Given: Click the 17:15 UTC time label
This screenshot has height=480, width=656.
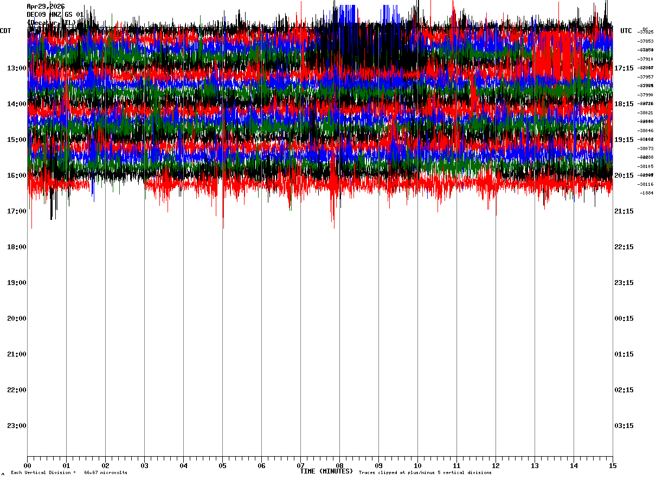Looking at the screenshot, I should (624, 68).
